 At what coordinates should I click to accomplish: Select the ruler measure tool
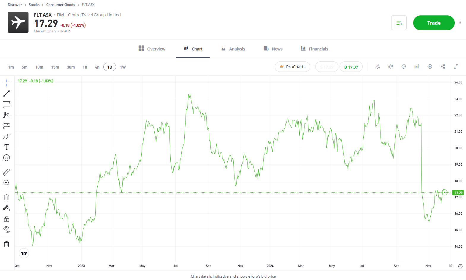(x=7, y=172)
